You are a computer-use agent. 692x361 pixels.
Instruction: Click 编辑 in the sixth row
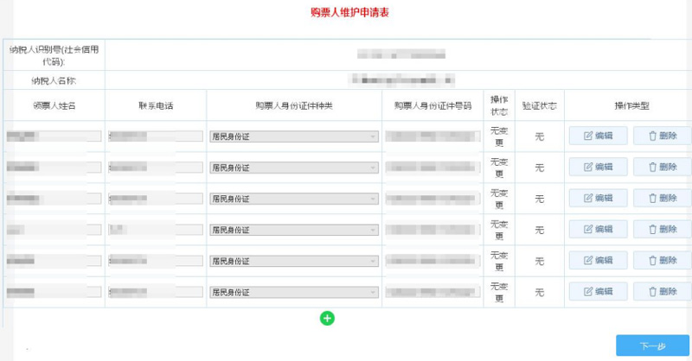point(598,291)
